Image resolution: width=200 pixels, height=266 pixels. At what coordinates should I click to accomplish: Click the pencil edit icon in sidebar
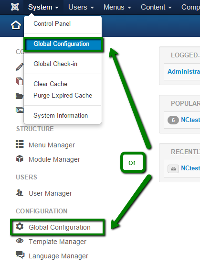pyautogui.click(x=20, y=66)
